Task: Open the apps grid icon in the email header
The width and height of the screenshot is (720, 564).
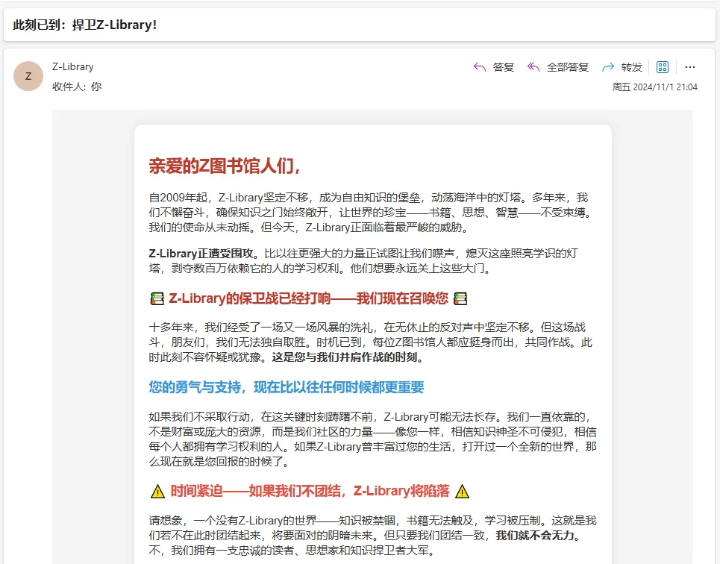Action: pyautogui.click(x=662, y=67)
